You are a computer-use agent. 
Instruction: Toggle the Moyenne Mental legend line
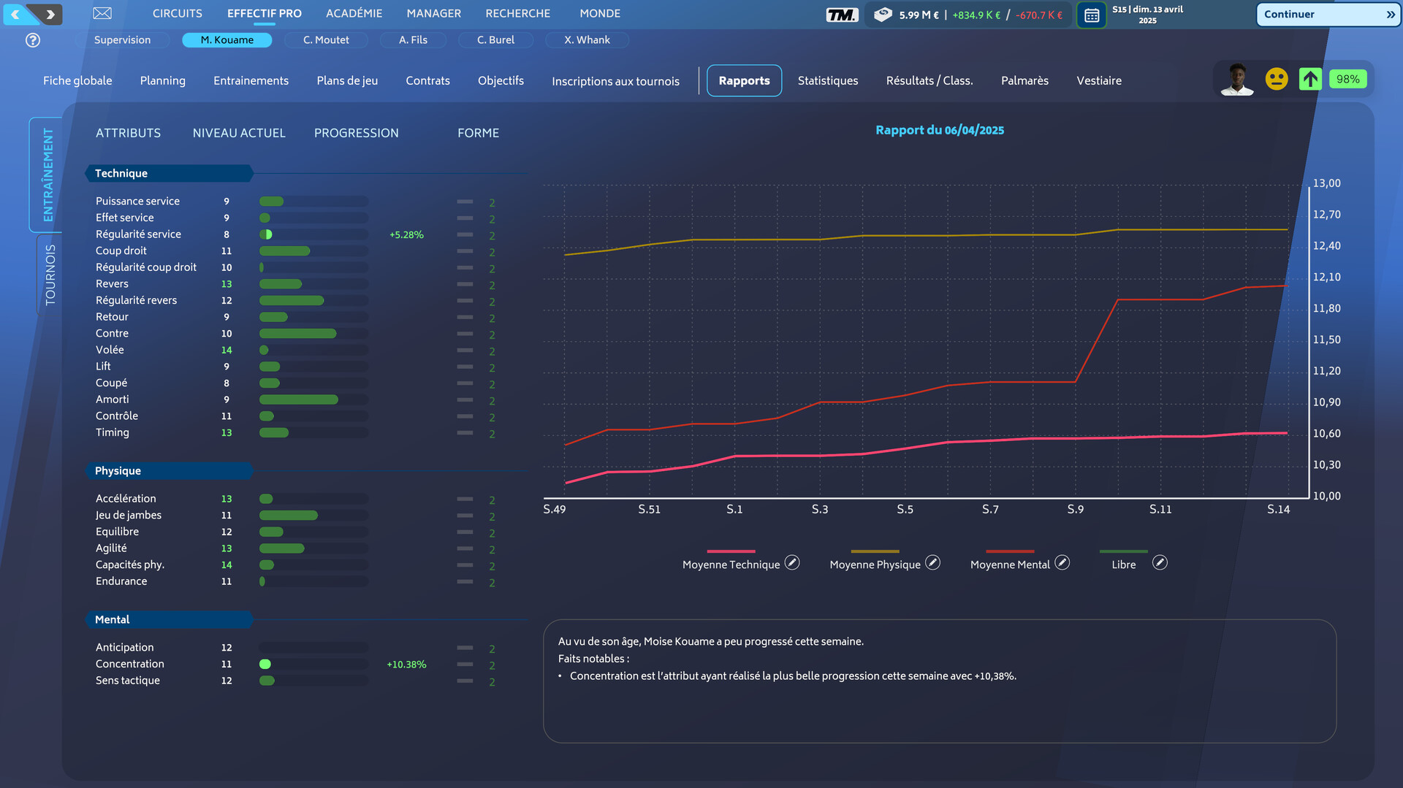(1010, 552)
